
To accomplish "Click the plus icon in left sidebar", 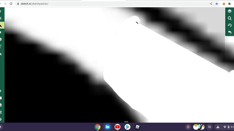I will (1, 91).
